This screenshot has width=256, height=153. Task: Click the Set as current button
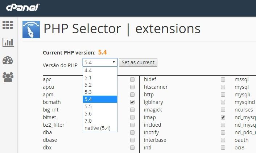138,62
